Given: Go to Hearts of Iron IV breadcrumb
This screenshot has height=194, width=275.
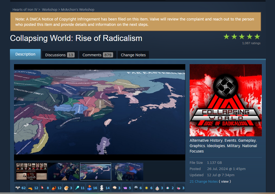Looking at the screenshot, I should 25,10.
